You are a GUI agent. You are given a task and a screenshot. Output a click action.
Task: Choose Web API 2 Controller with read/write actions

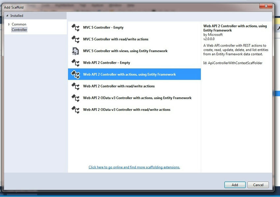click(x=134, y=86)
